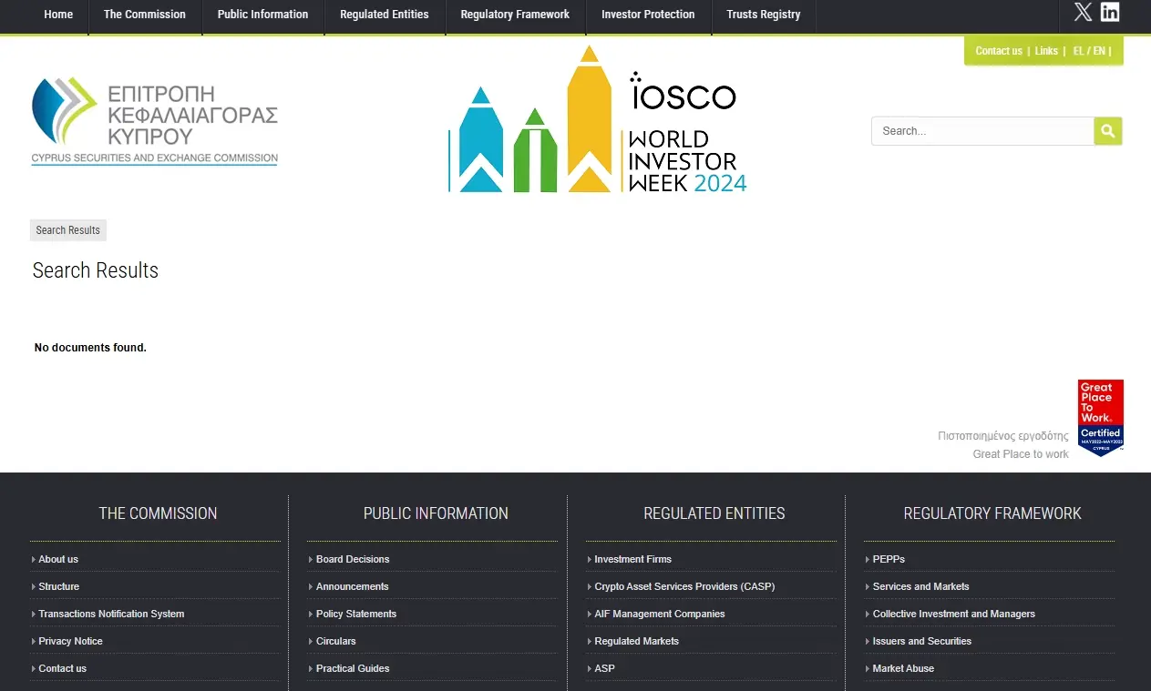Open Crypto Asset Services Providers (CASP) link
Image resolution: width=1151 pixels, height=691 pixels.
click(684, 586)
